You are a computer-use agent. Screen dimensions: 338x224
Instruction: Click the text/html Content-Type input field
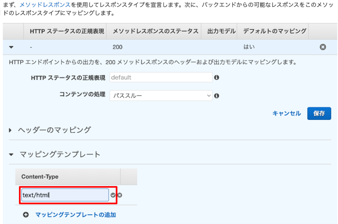pos(65,195)
